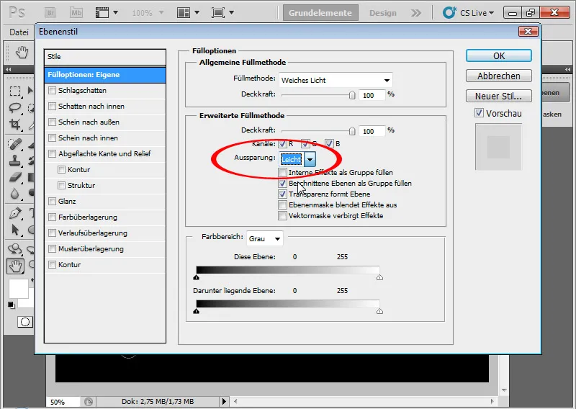Viewport: 576px width, 409px height.
Task: Click the advanced Deckkraft slider handle
Action: [x=352, y=131]
